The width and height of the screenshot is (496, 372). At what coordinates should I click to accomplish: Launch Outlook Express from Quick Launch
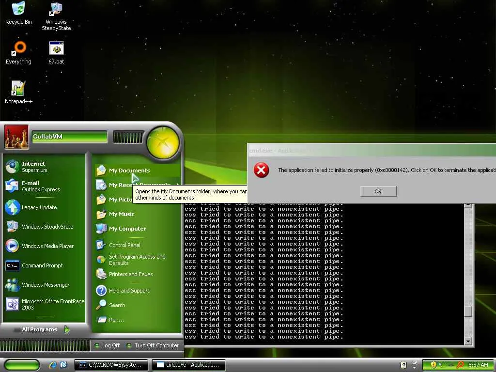point(63,365)
